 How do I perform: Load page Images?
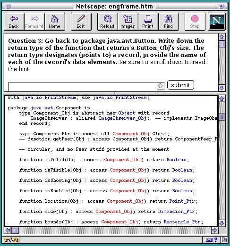[x=128, y=22]
